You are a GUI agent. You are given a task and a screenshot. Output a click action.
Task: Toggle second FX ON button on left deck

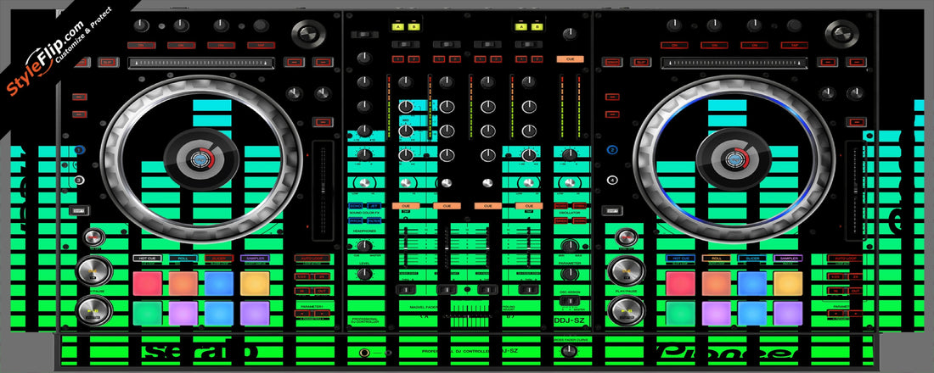[x=182, y=45]
